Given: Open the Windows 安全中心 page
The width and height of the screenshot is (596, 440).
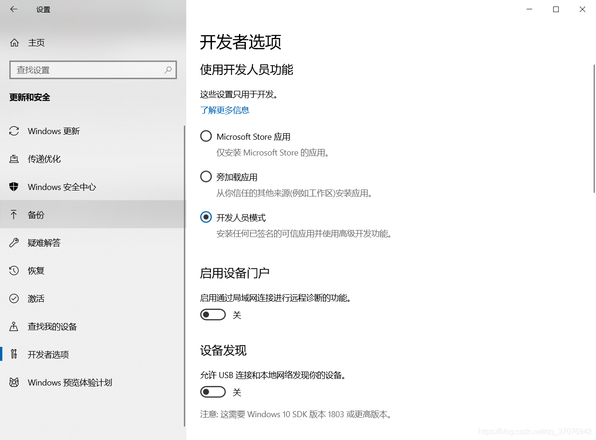Looking at the screenshot, I should [x=93, y=187].
